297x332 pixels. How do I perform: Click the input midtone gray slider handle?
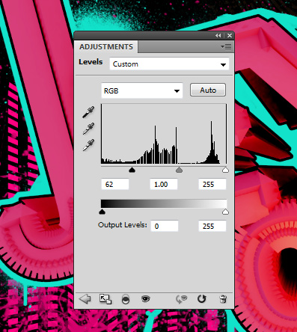tap(179, 170)
